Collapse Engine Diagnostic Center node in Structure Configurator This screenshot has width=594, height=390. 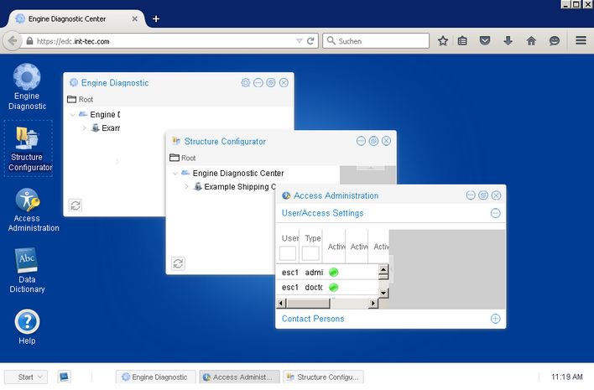pos(175,174)
